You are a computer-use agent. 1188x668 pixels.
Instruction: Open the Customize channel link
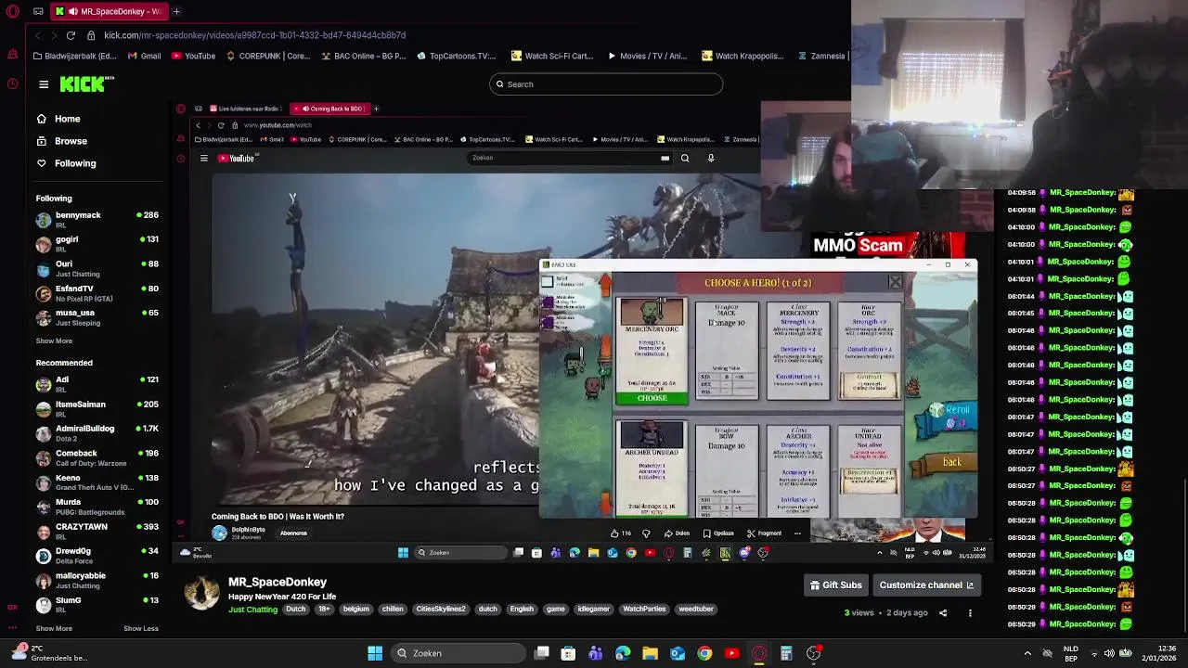926,585
